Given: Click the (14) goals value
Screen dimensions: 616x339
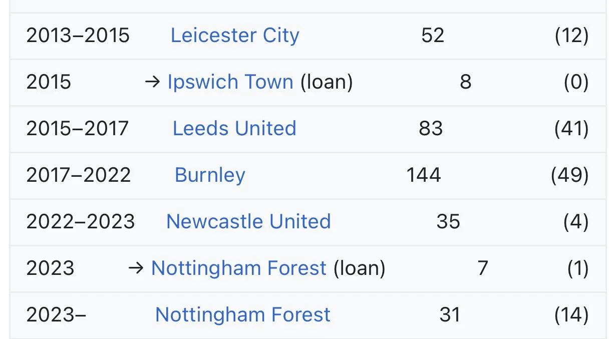Looking at the screenshot, I should [x=571, y=315].
